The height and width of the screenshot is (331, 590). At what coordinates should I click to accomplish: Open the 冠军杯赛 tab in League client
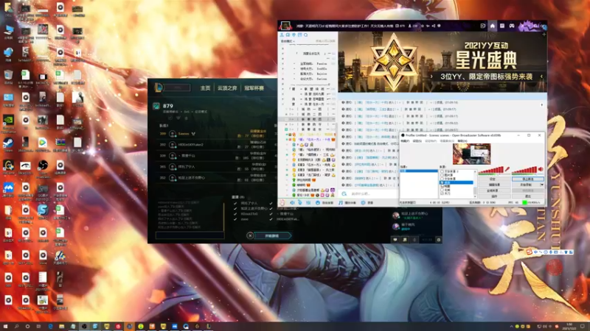(x=254, y=88)
